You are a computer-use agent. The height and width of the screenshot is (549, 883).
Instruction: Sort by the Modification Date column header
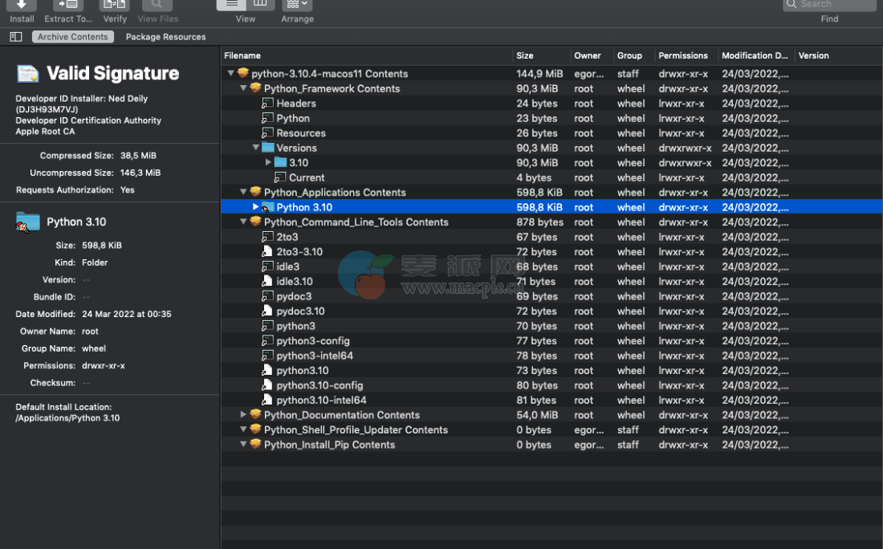click(756, 55)
